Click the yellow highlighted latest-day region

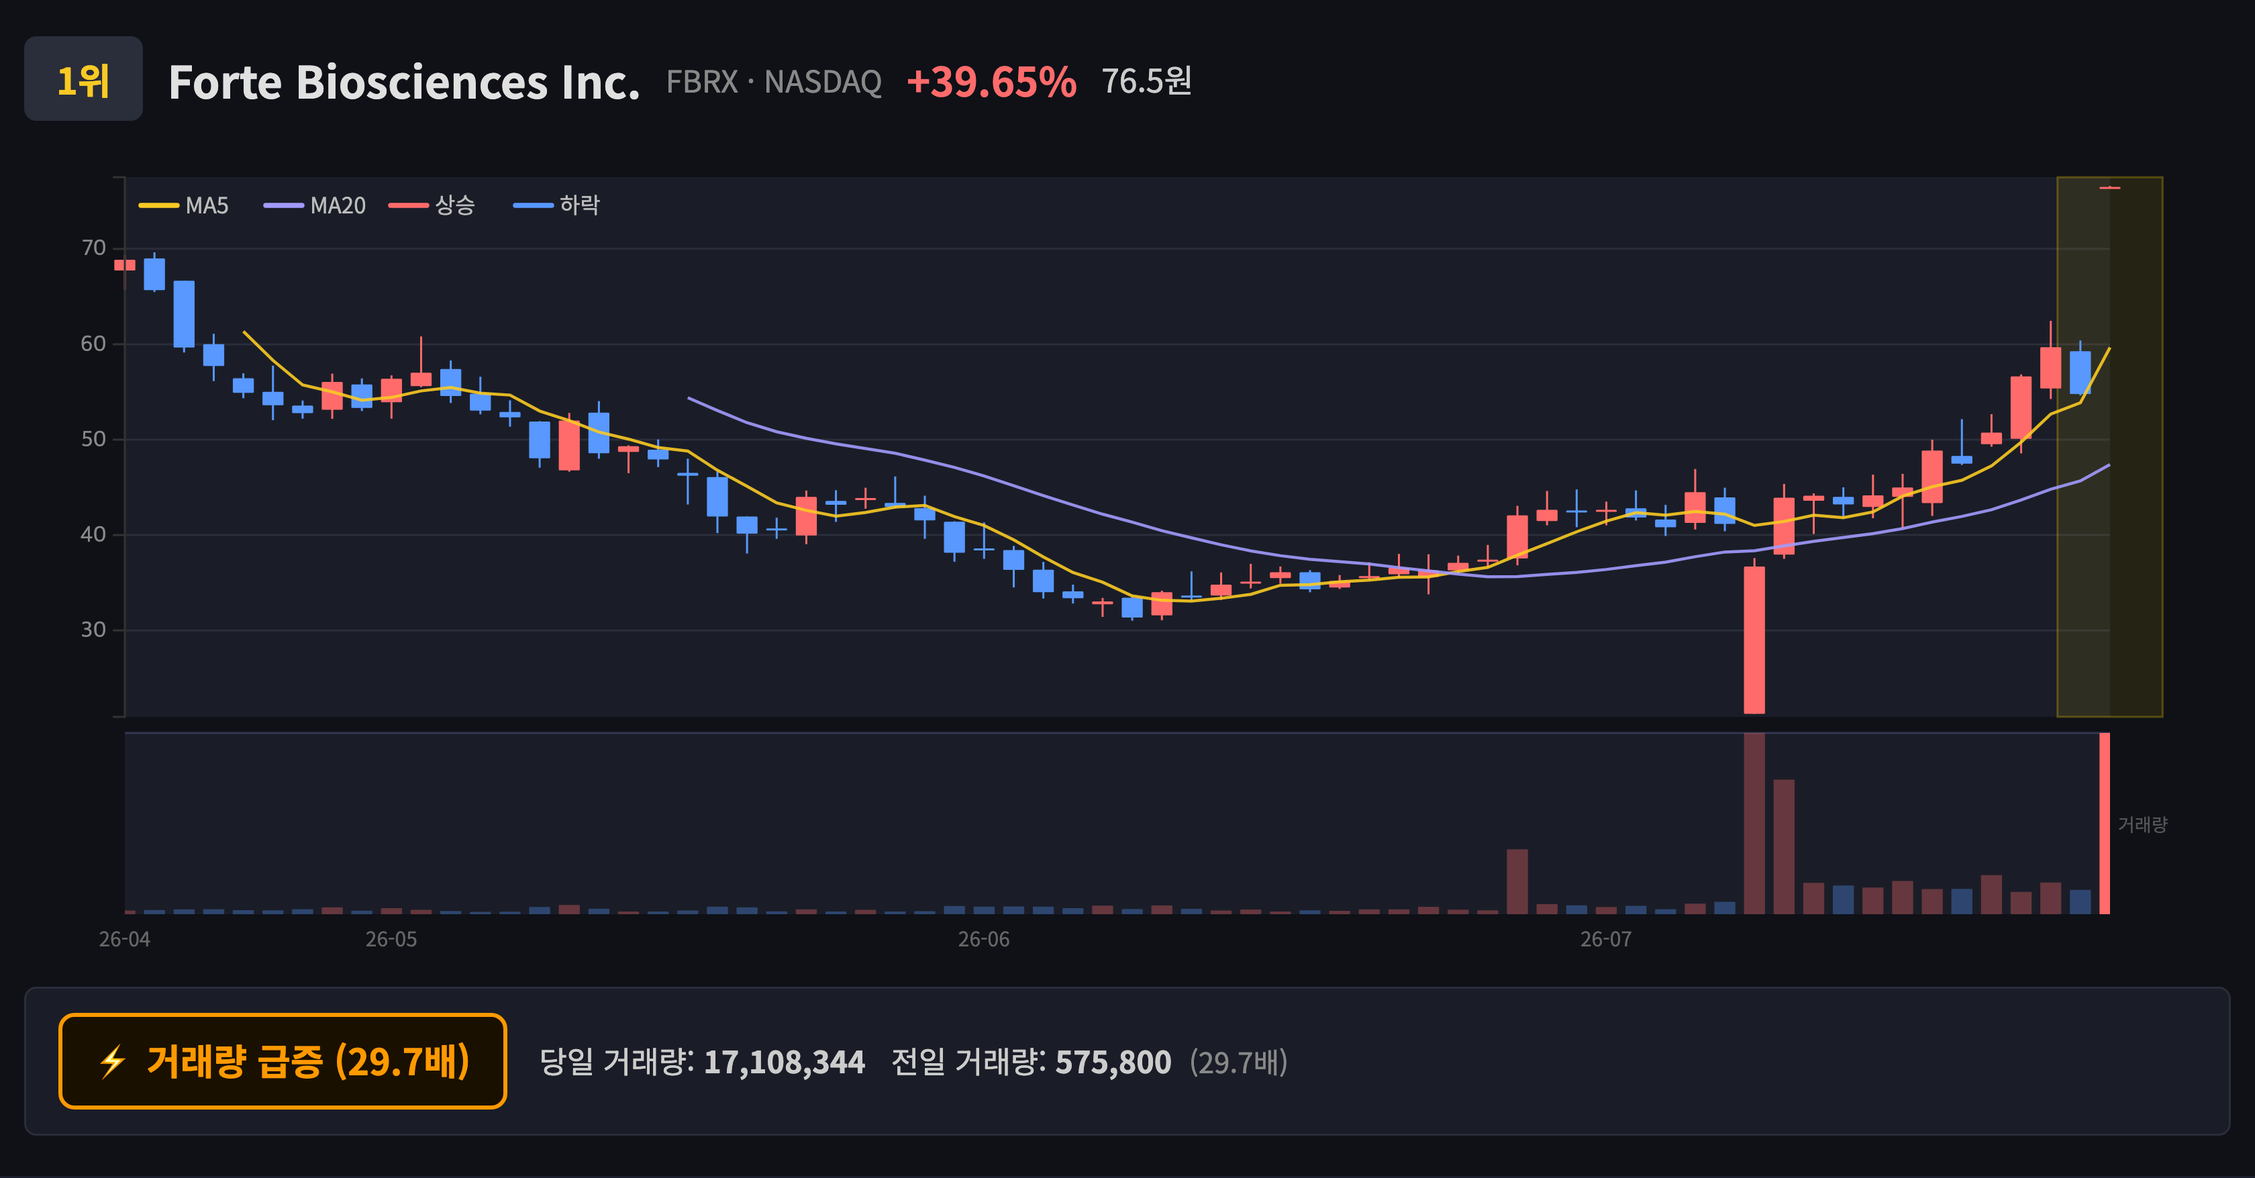click(2109, 446)
